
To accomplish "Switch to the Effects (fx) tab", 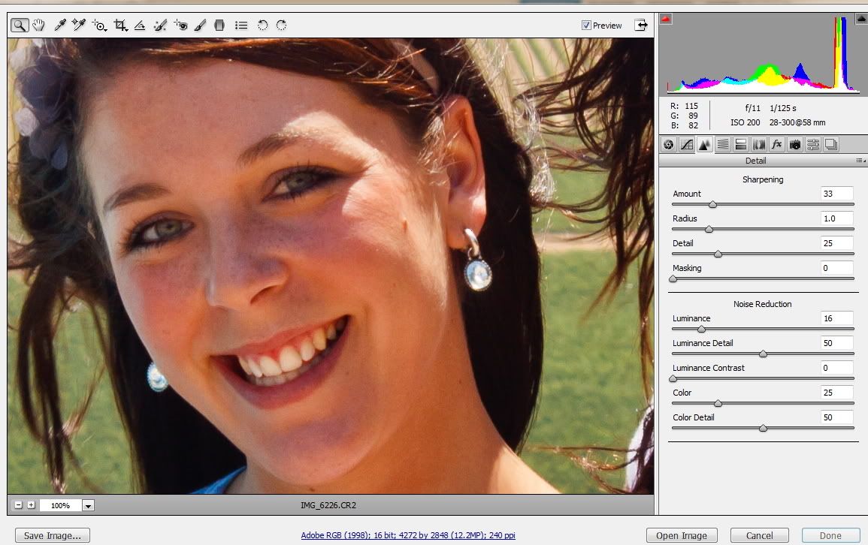I will click(777, 145).
